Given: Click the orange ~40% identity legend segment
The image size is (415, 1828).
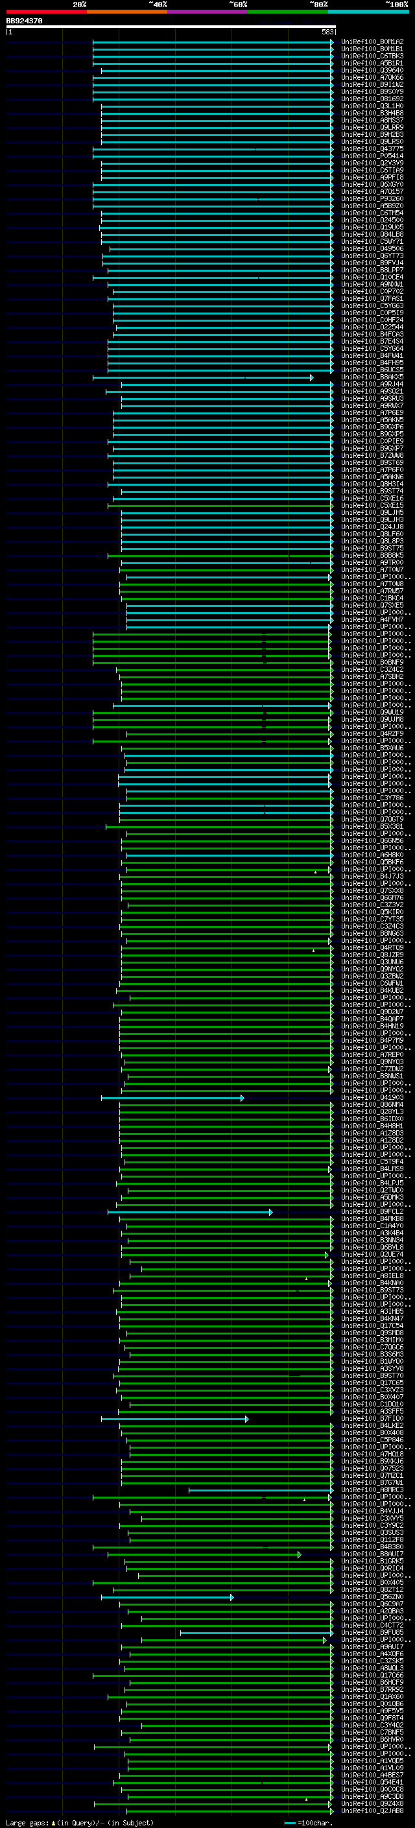Looking at the screenshot, I should pos(127,12).
